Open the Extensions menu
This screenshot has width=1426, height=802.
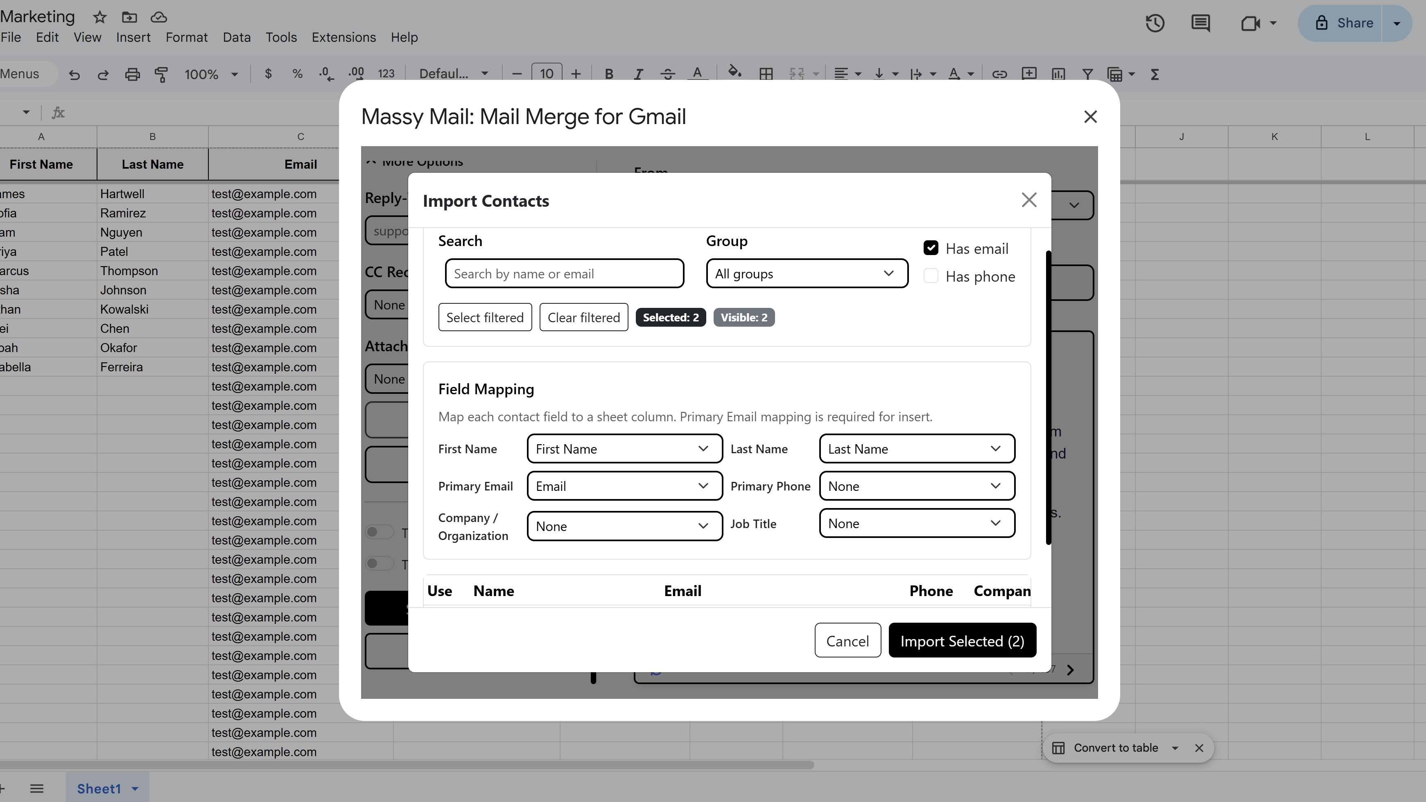(344, 37)
